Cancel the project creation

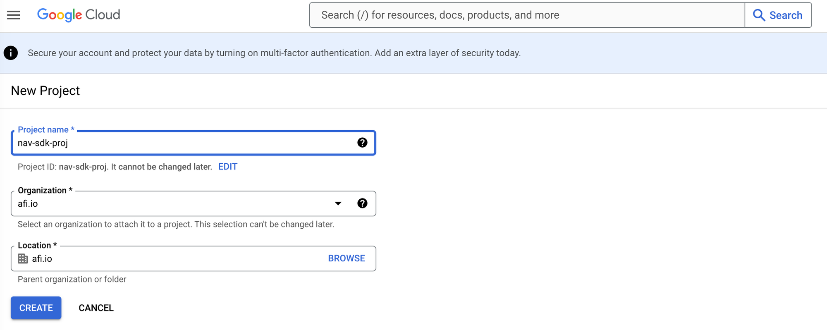96,308
